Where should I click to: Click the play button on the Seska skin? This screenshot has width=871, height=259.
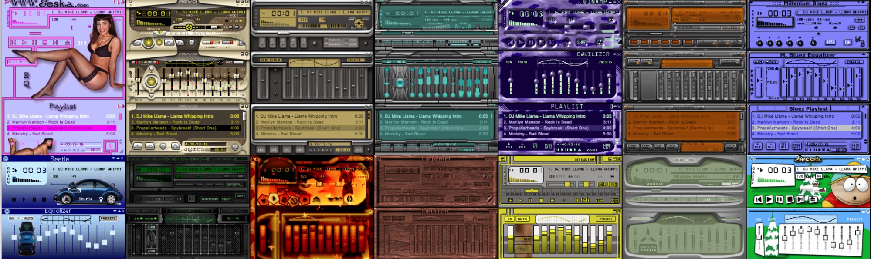(24, 42)
